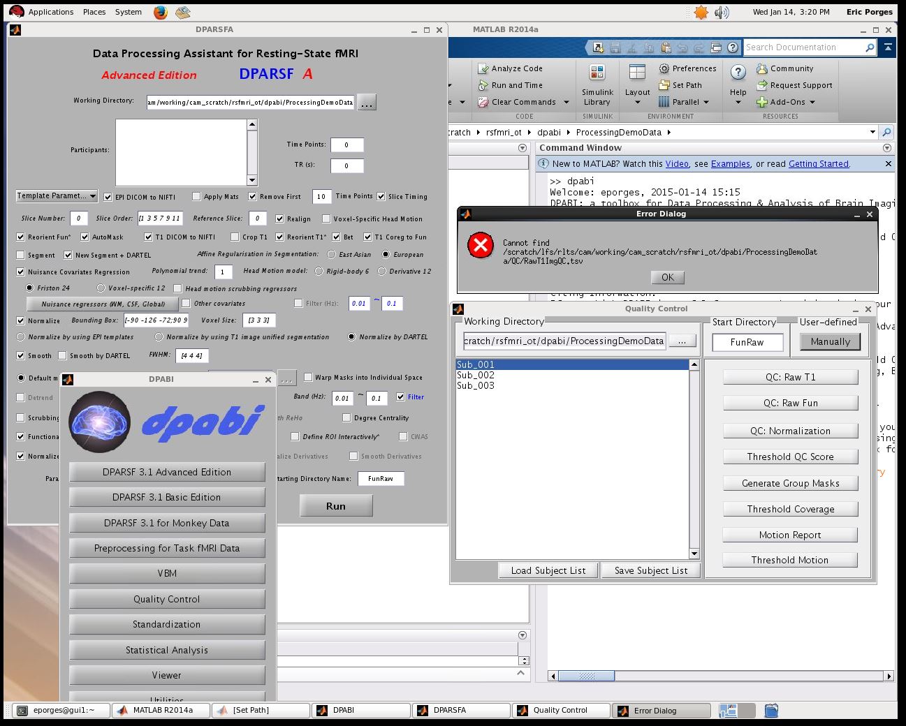Image resolution: width=906 pixels, height=726 pixels.
Task: Click the DPABI brain logo image
Action: (x=100, y=422)
